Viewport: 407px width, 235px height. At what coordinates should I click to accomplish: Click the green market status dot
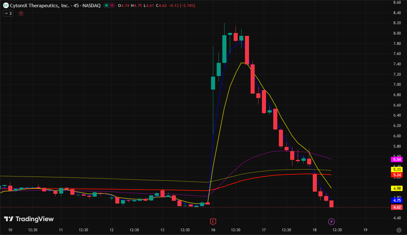point(106,6)
